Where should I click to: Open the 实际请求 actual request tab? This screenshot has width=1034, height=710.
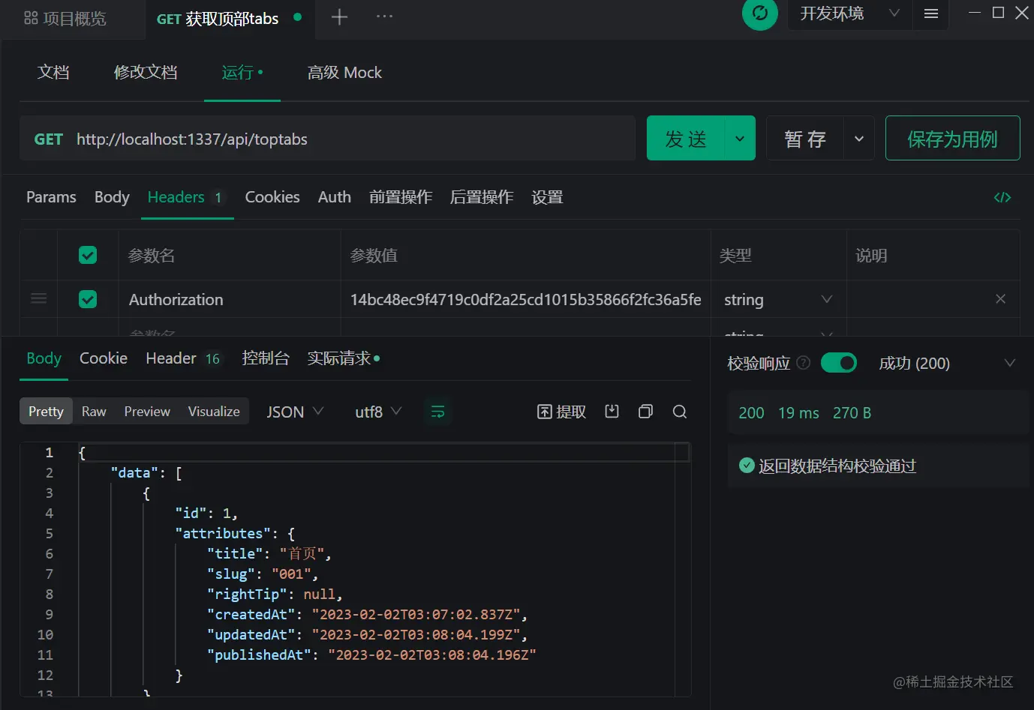[343, 358]
